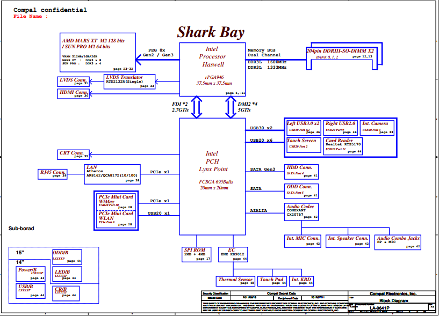The image size is (439, 316).
Task: Click the Left USB3.0 x2 box
Action: (x=304, y=128)
